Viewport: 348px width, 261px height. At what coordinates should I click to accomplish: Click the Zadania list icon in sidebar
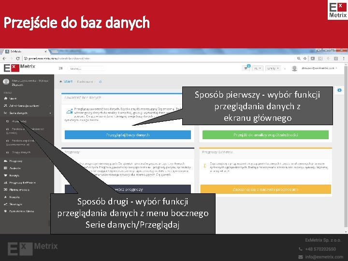[6, 168]
